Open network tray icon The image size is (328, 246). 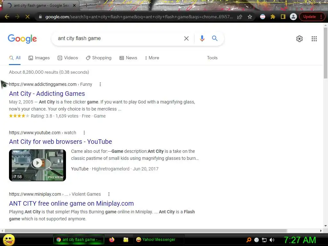click(264, 240)
